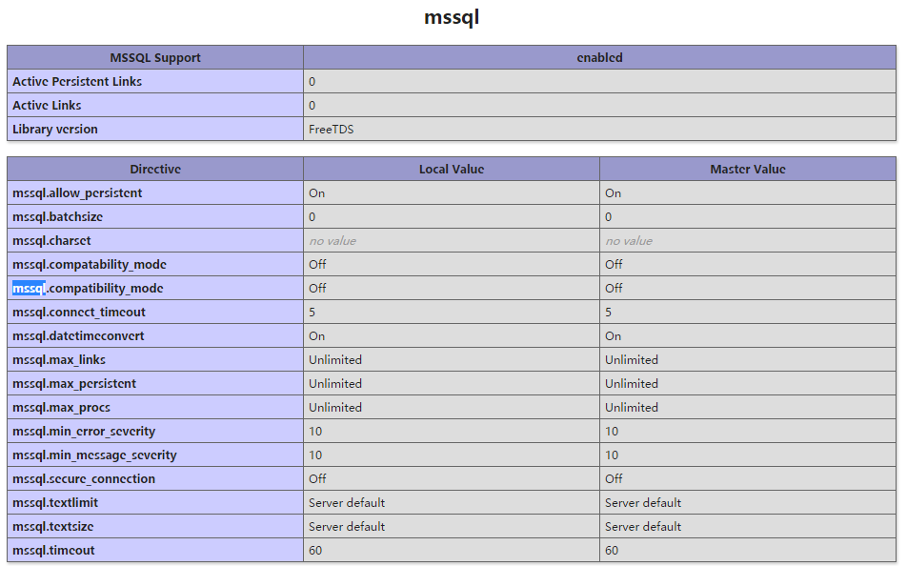The image size is (907, 566).
Task: Click the mssql.connect_timeout directive name
Action: 79,312
